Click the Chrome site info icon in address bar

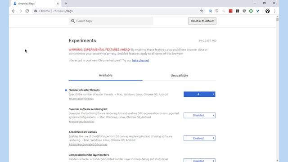[x=36, y=11]
